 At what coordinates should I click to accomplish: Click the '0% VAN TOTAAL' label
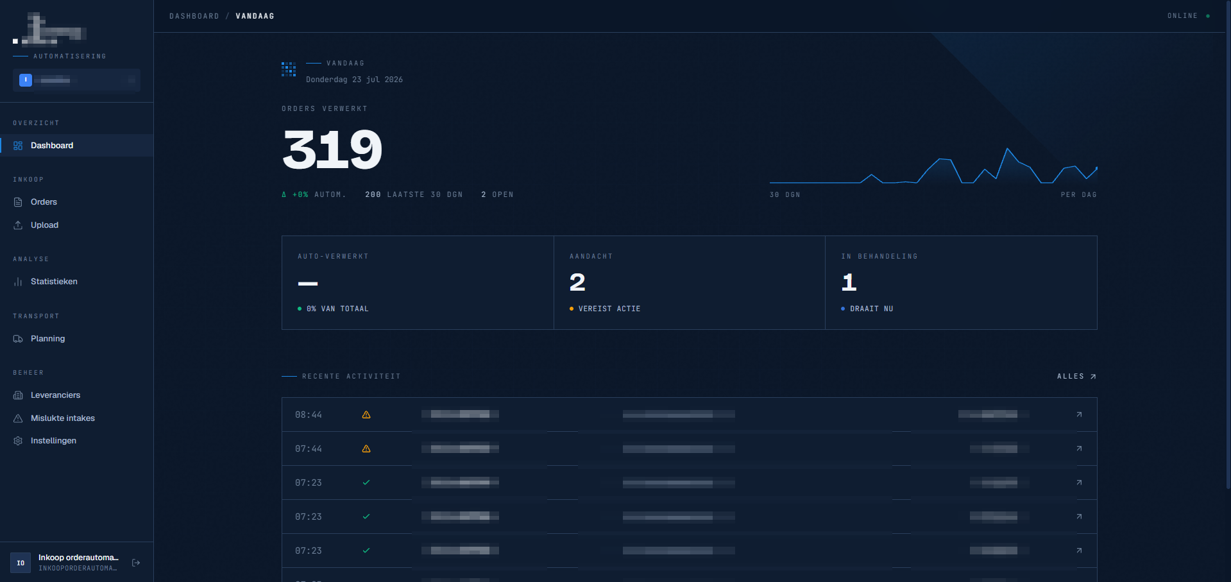coord(337,309)
